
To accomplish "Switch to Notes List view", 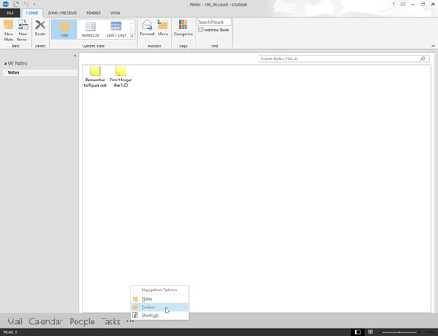I will click(90, 29).
